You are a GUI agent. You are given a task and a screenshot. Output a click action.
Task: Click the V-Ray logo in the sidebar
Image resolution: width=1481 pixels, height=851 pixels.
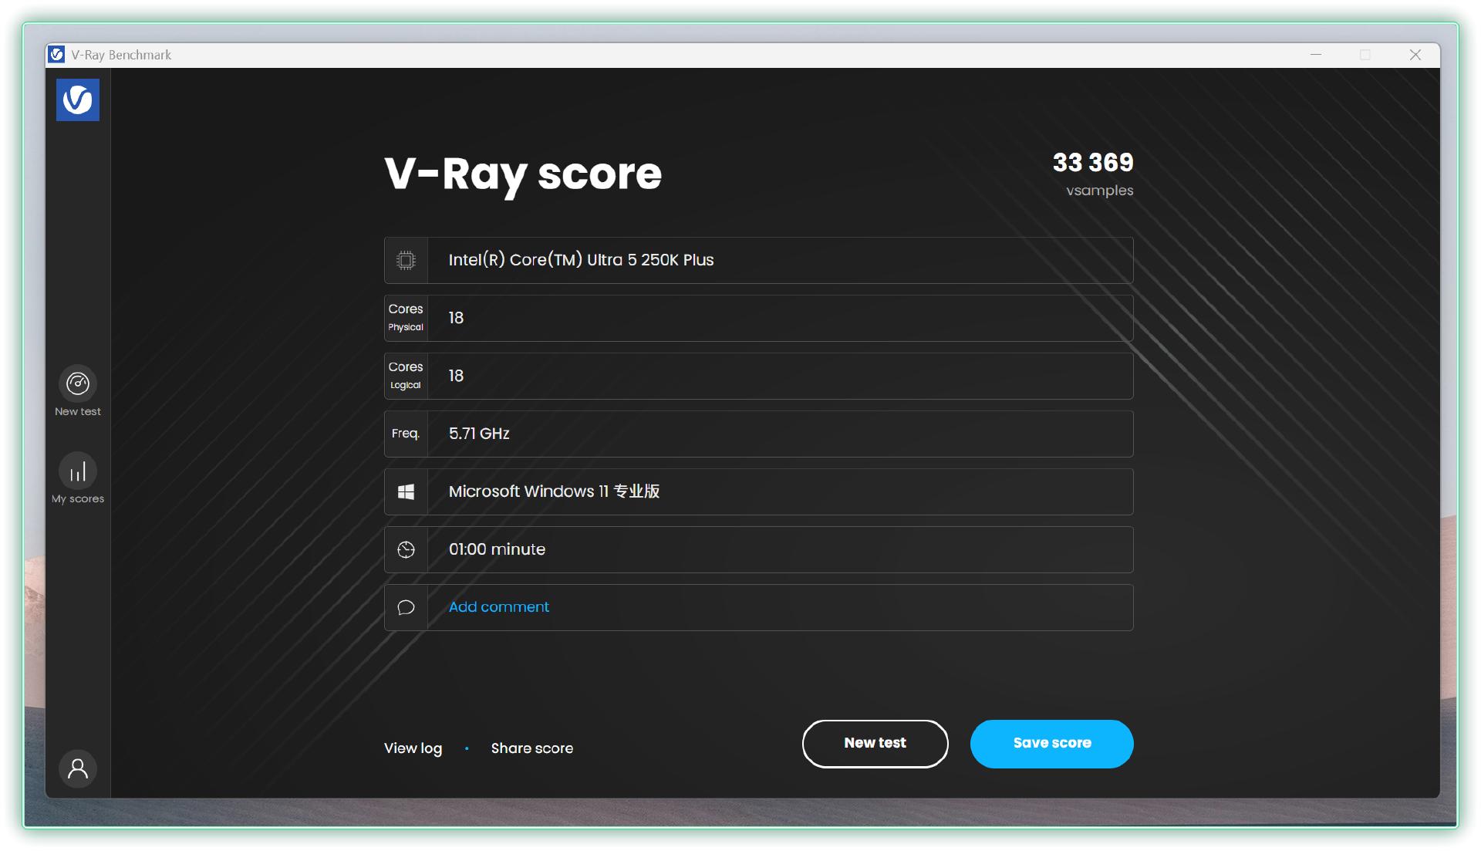pos(78,100)
